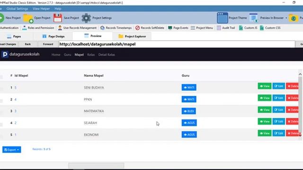The height and width of the screenshot is (170, 303).
Task: Open Project Theme icon
Action: click(223, 18)
